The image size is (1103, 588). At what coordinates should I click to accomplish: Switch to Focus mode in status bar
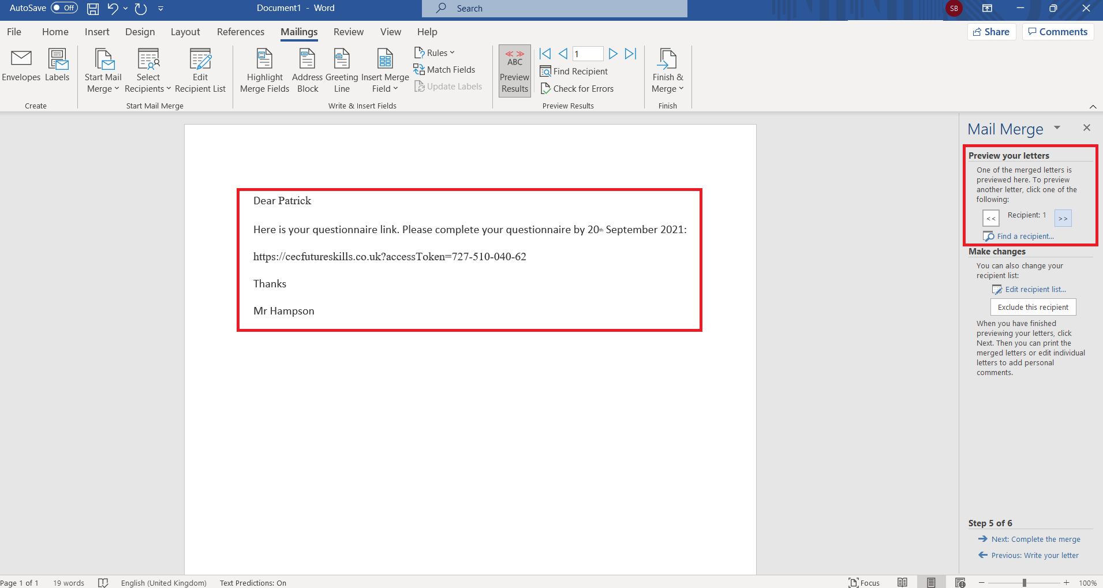[864, 583]
